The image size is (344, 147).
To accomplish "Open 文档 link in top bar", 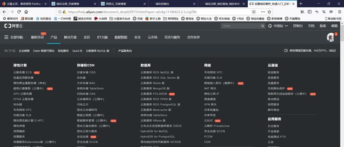I will [311, 26].
